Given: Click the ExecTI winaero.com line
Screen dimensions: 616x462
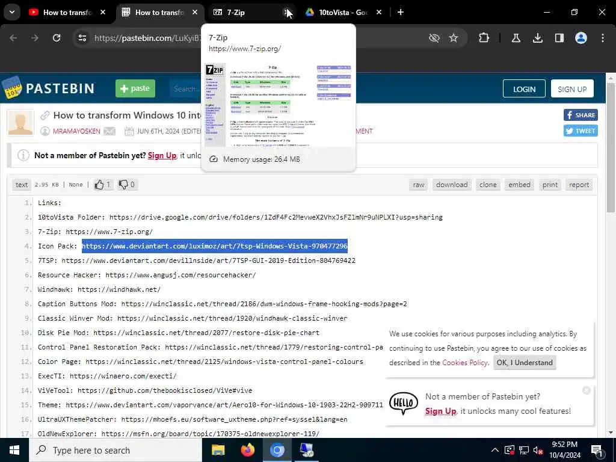Looking at the screenshot, I should tap(107, 376).
